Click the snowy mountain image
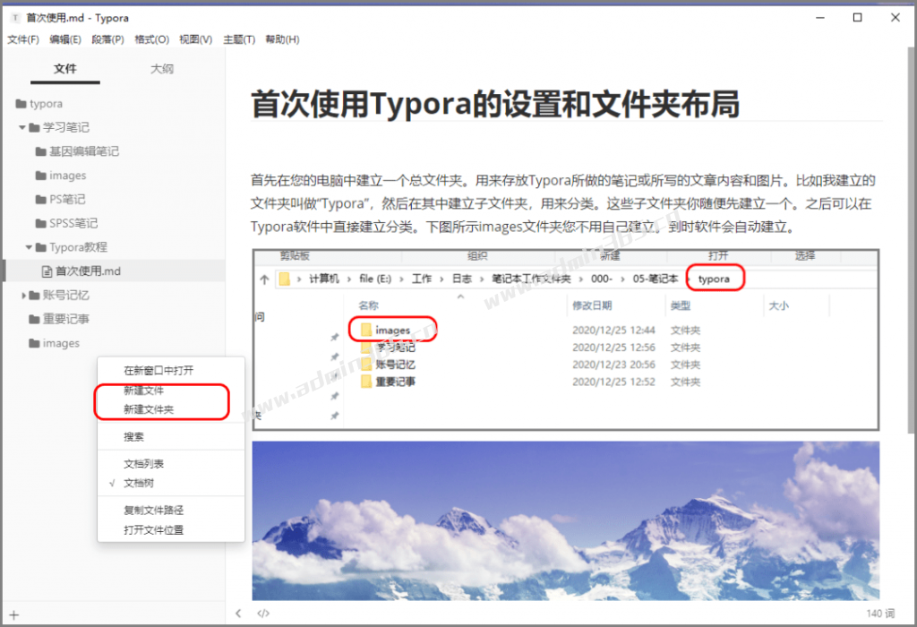917x627 pixels. click(566, 520)
